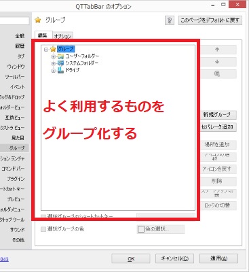This screenshot has height=272, width=249.
Task: Expand the システムフォルダー tree node
Action: pyautogui.click(x=53, y=63)
